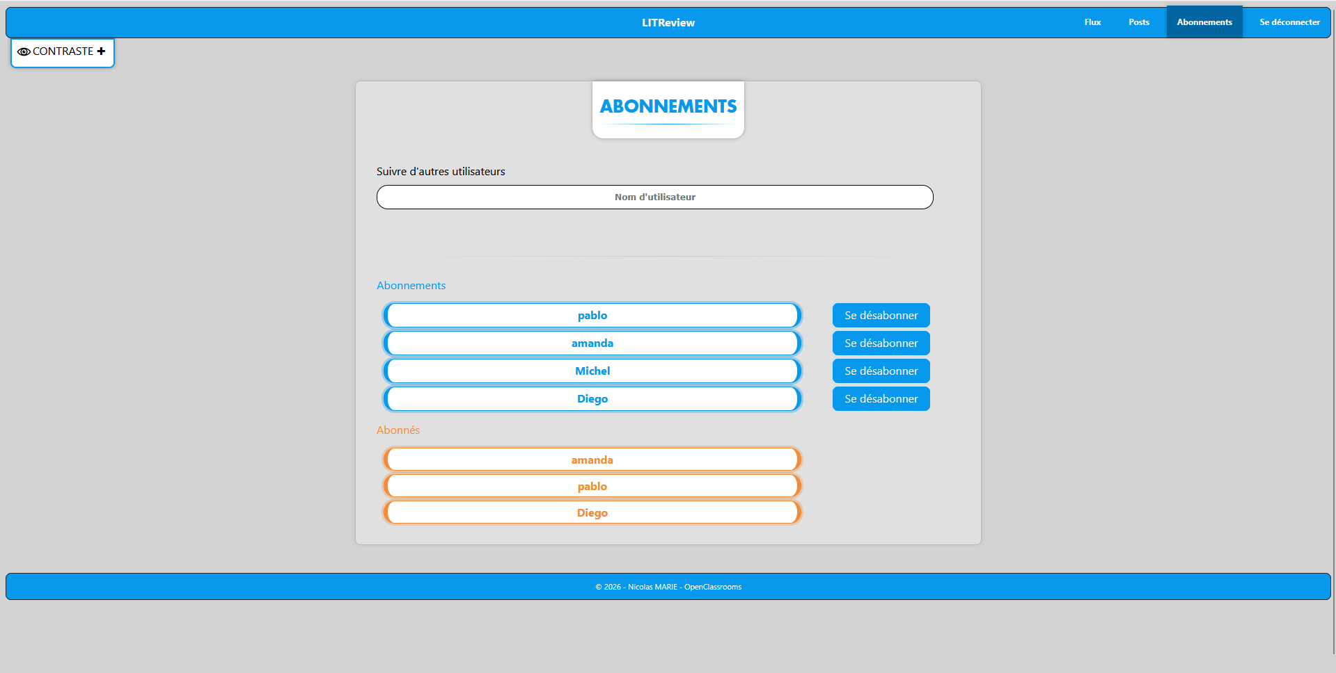Click Michel in the followed users list
The height and width of the screenshot is (673, 1336).
click(x=592, y=371)
